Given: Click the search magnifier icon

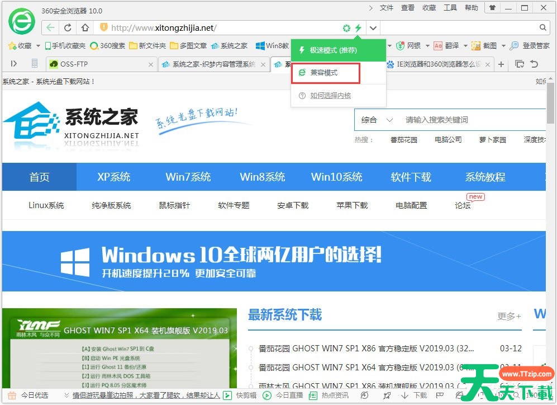Looking at the screenshot, I should pyautogui.click(x=543, y=27).
